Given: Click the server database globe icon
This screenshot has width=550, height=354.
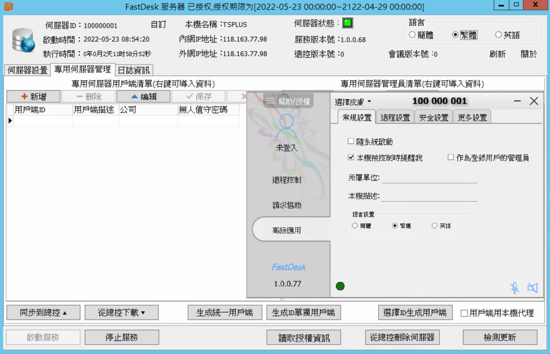Looking at the screenshot, I should pos(24,40).
